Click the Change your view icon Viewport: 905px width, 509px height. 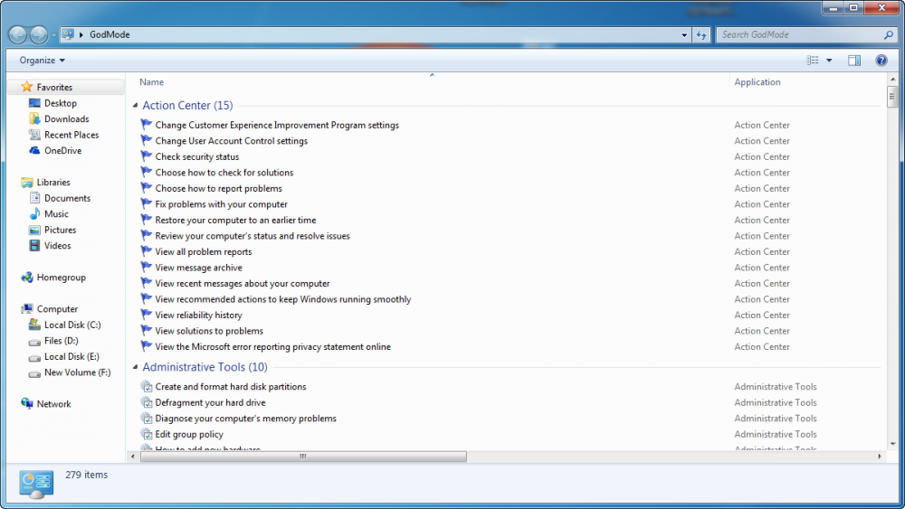[813, 61]
